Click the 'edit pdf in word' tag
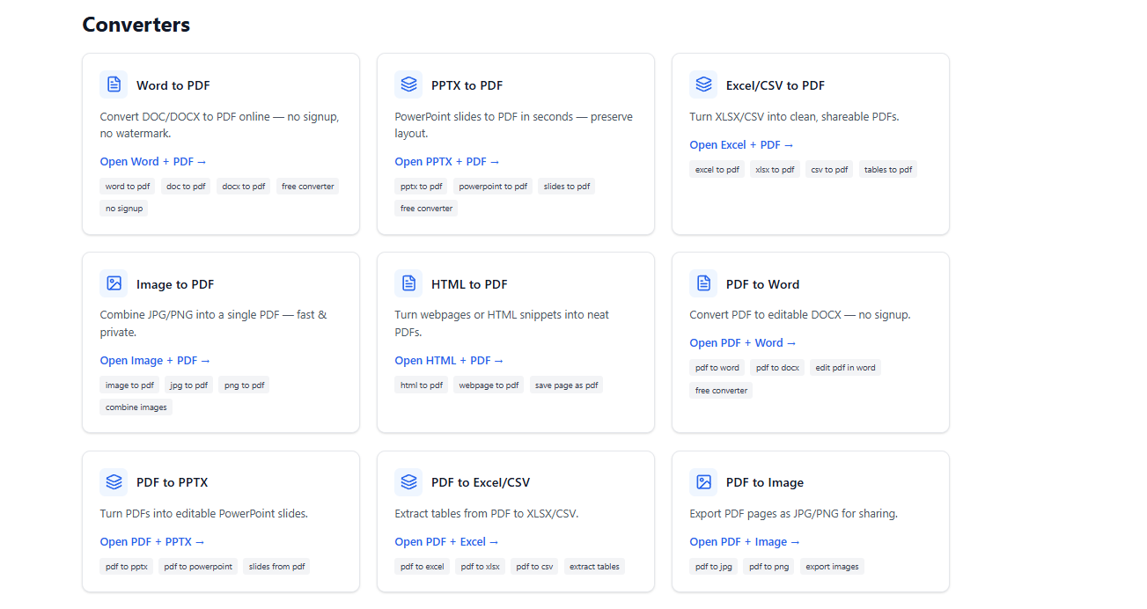 click(x=845, y=368)
